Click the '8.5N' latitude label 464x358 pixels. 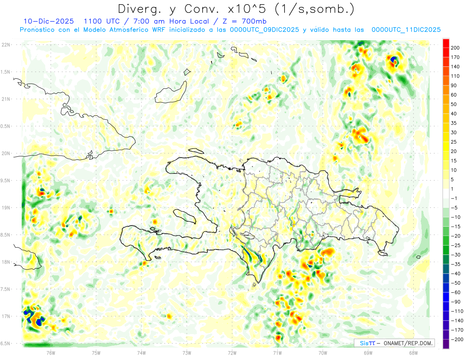pyautogui.click(x=5, y=235)
